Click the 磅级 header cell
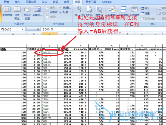The image size is (166, 125). pos(13,49)
